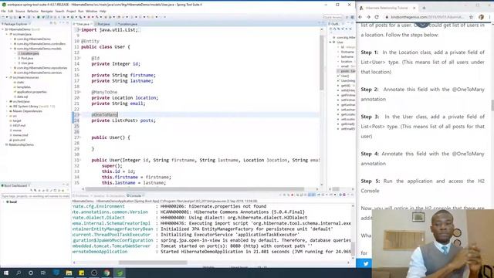Click the console horizontal scrollbar
Viewport: 494px width, 278px height.
pos(153,263)
